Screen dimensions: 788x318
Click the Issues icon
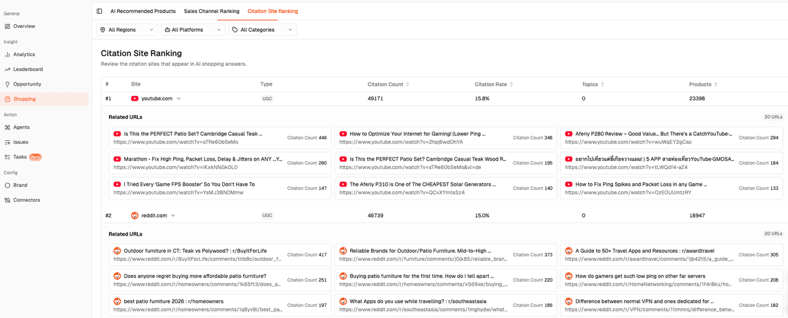7,141
